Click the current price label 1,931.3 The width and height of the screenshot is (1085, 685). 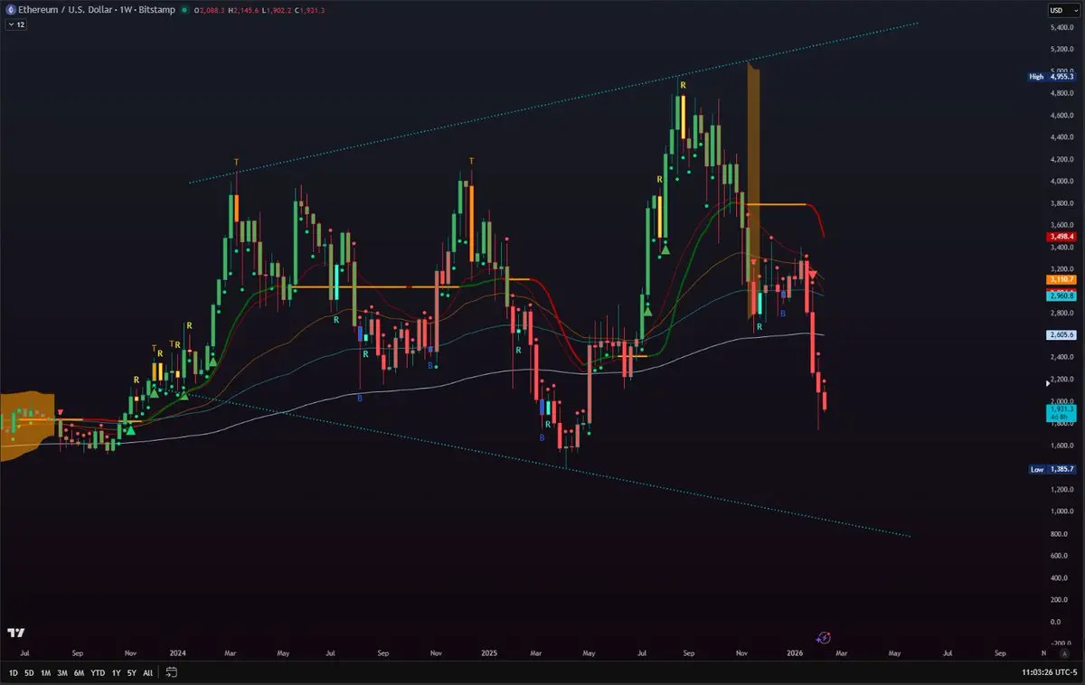pos(1061,412)
